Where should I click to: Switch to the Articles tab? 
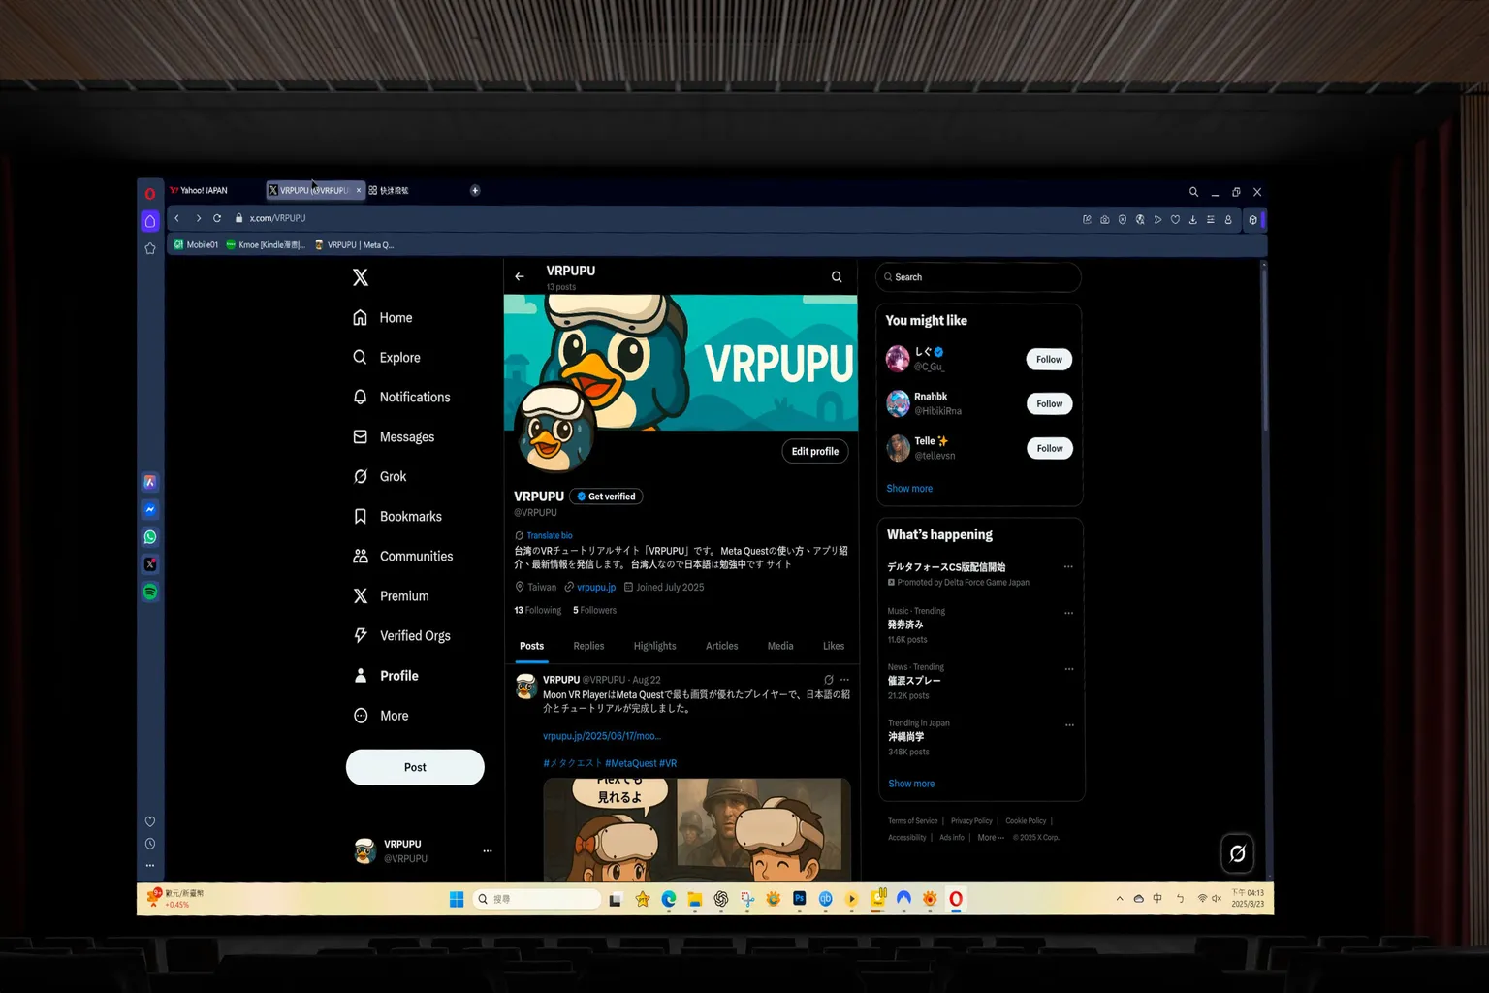[722, 646]
